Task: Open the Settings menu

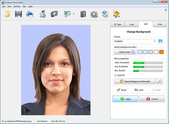Action: coord(17,7)
